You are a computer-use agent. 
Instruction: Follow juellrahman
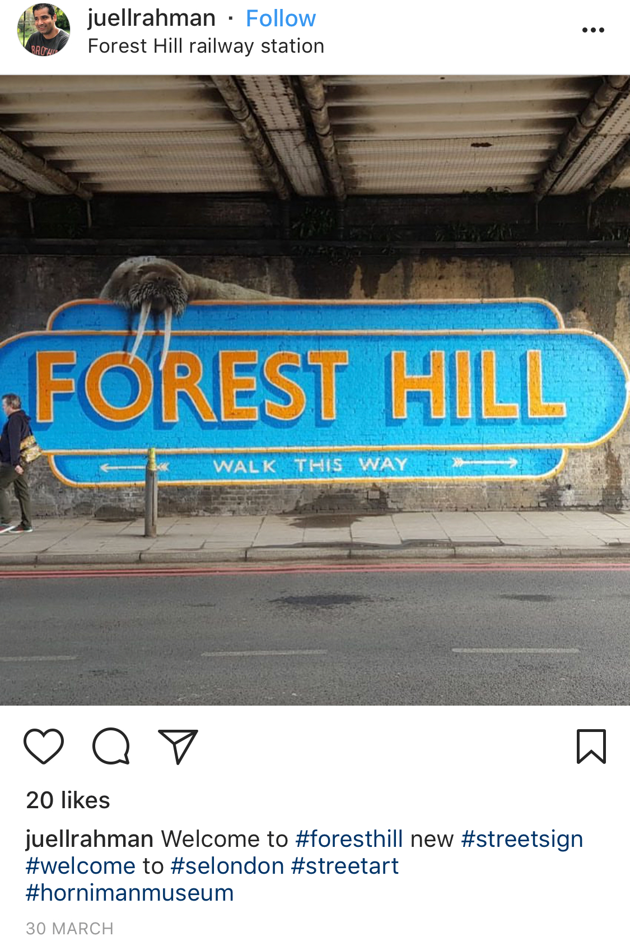[281, 18]
